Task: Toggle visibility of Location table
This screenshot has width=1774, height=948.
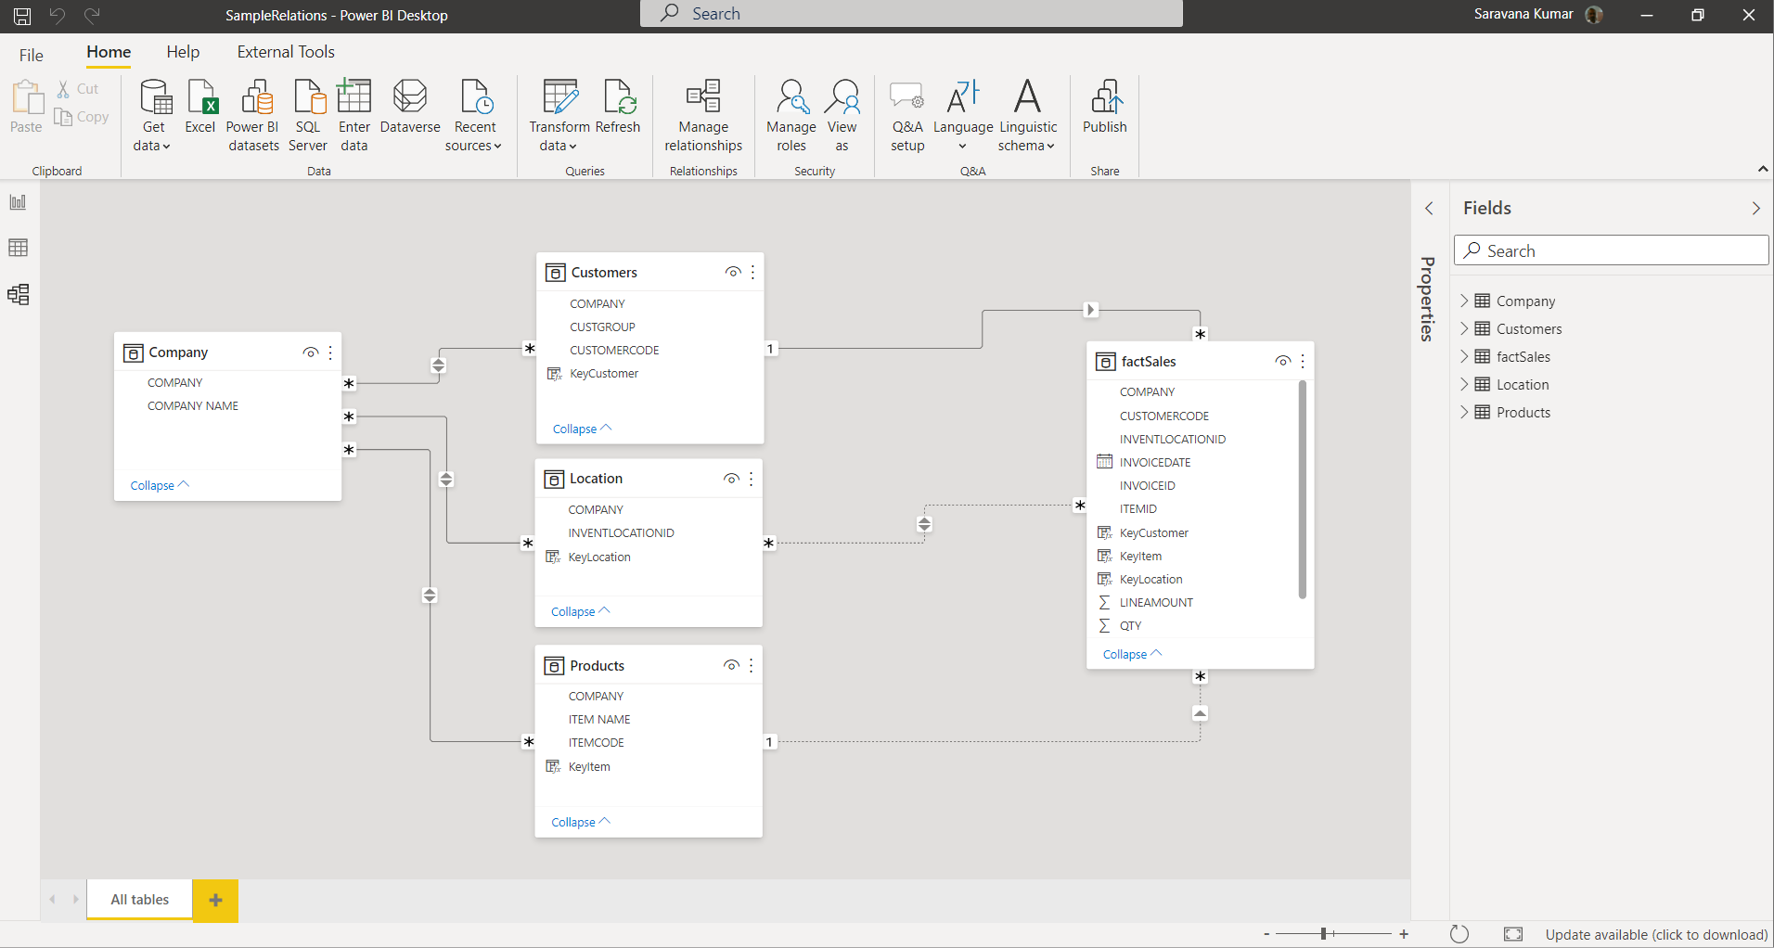Action: tap(731, 479)
